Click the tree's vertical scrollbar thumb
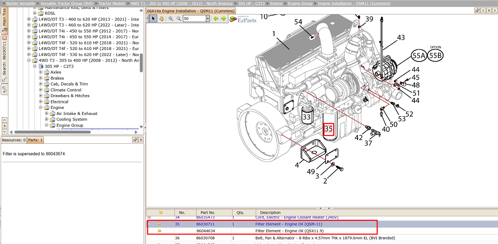Screen dimensions: 498x244 [141, 63]
